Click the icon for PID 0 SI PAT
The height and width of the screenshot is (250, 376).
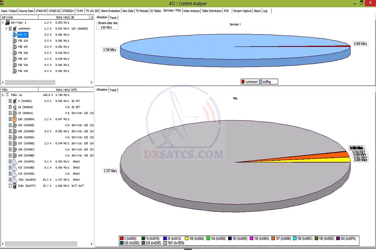point(14,101)
